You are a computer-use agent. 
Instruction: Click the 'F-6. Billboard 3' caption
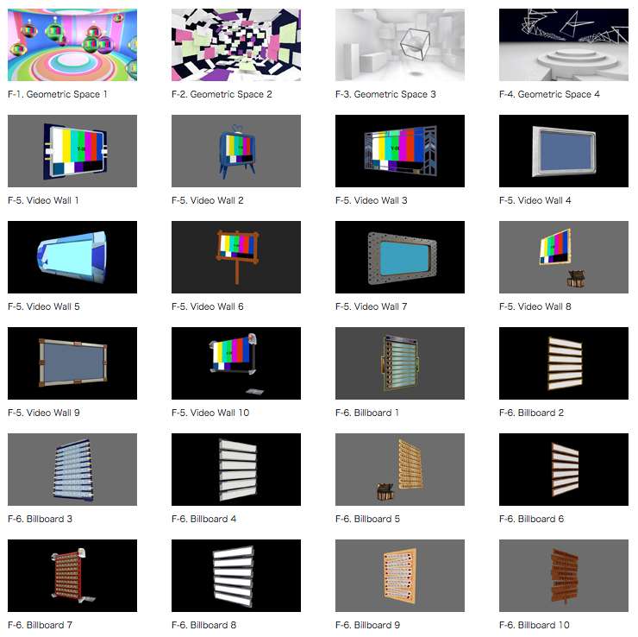tap(40, 519)
